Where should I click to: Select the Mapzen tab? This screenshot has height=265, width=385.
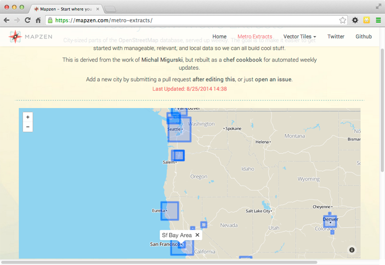[66, 9]
